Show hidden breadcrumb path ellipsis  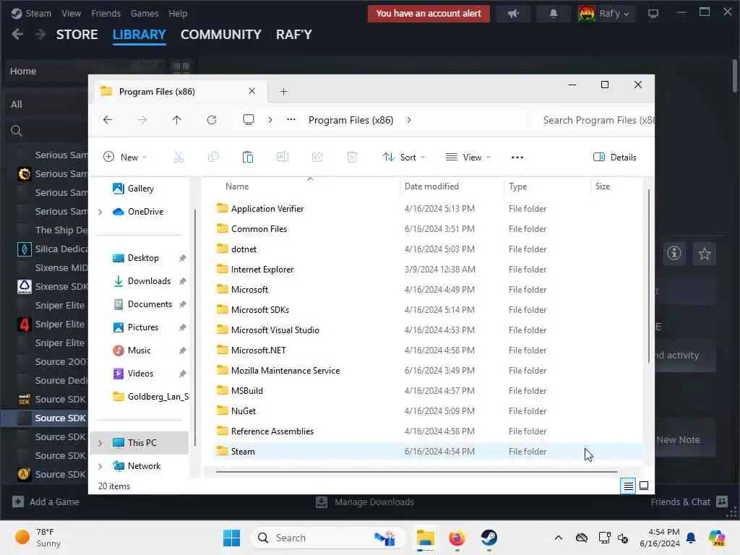click(x=291, y=120)
